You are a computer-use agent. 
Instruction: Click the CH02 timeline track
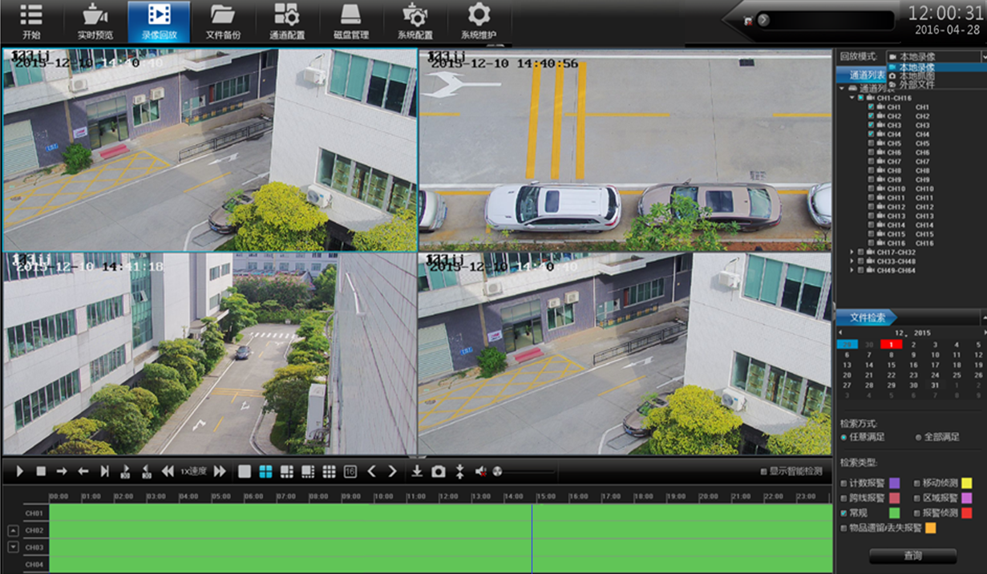441,530
